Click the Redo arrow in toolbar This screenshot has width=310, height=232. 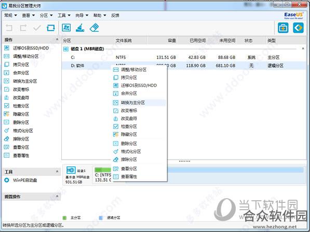23,28
